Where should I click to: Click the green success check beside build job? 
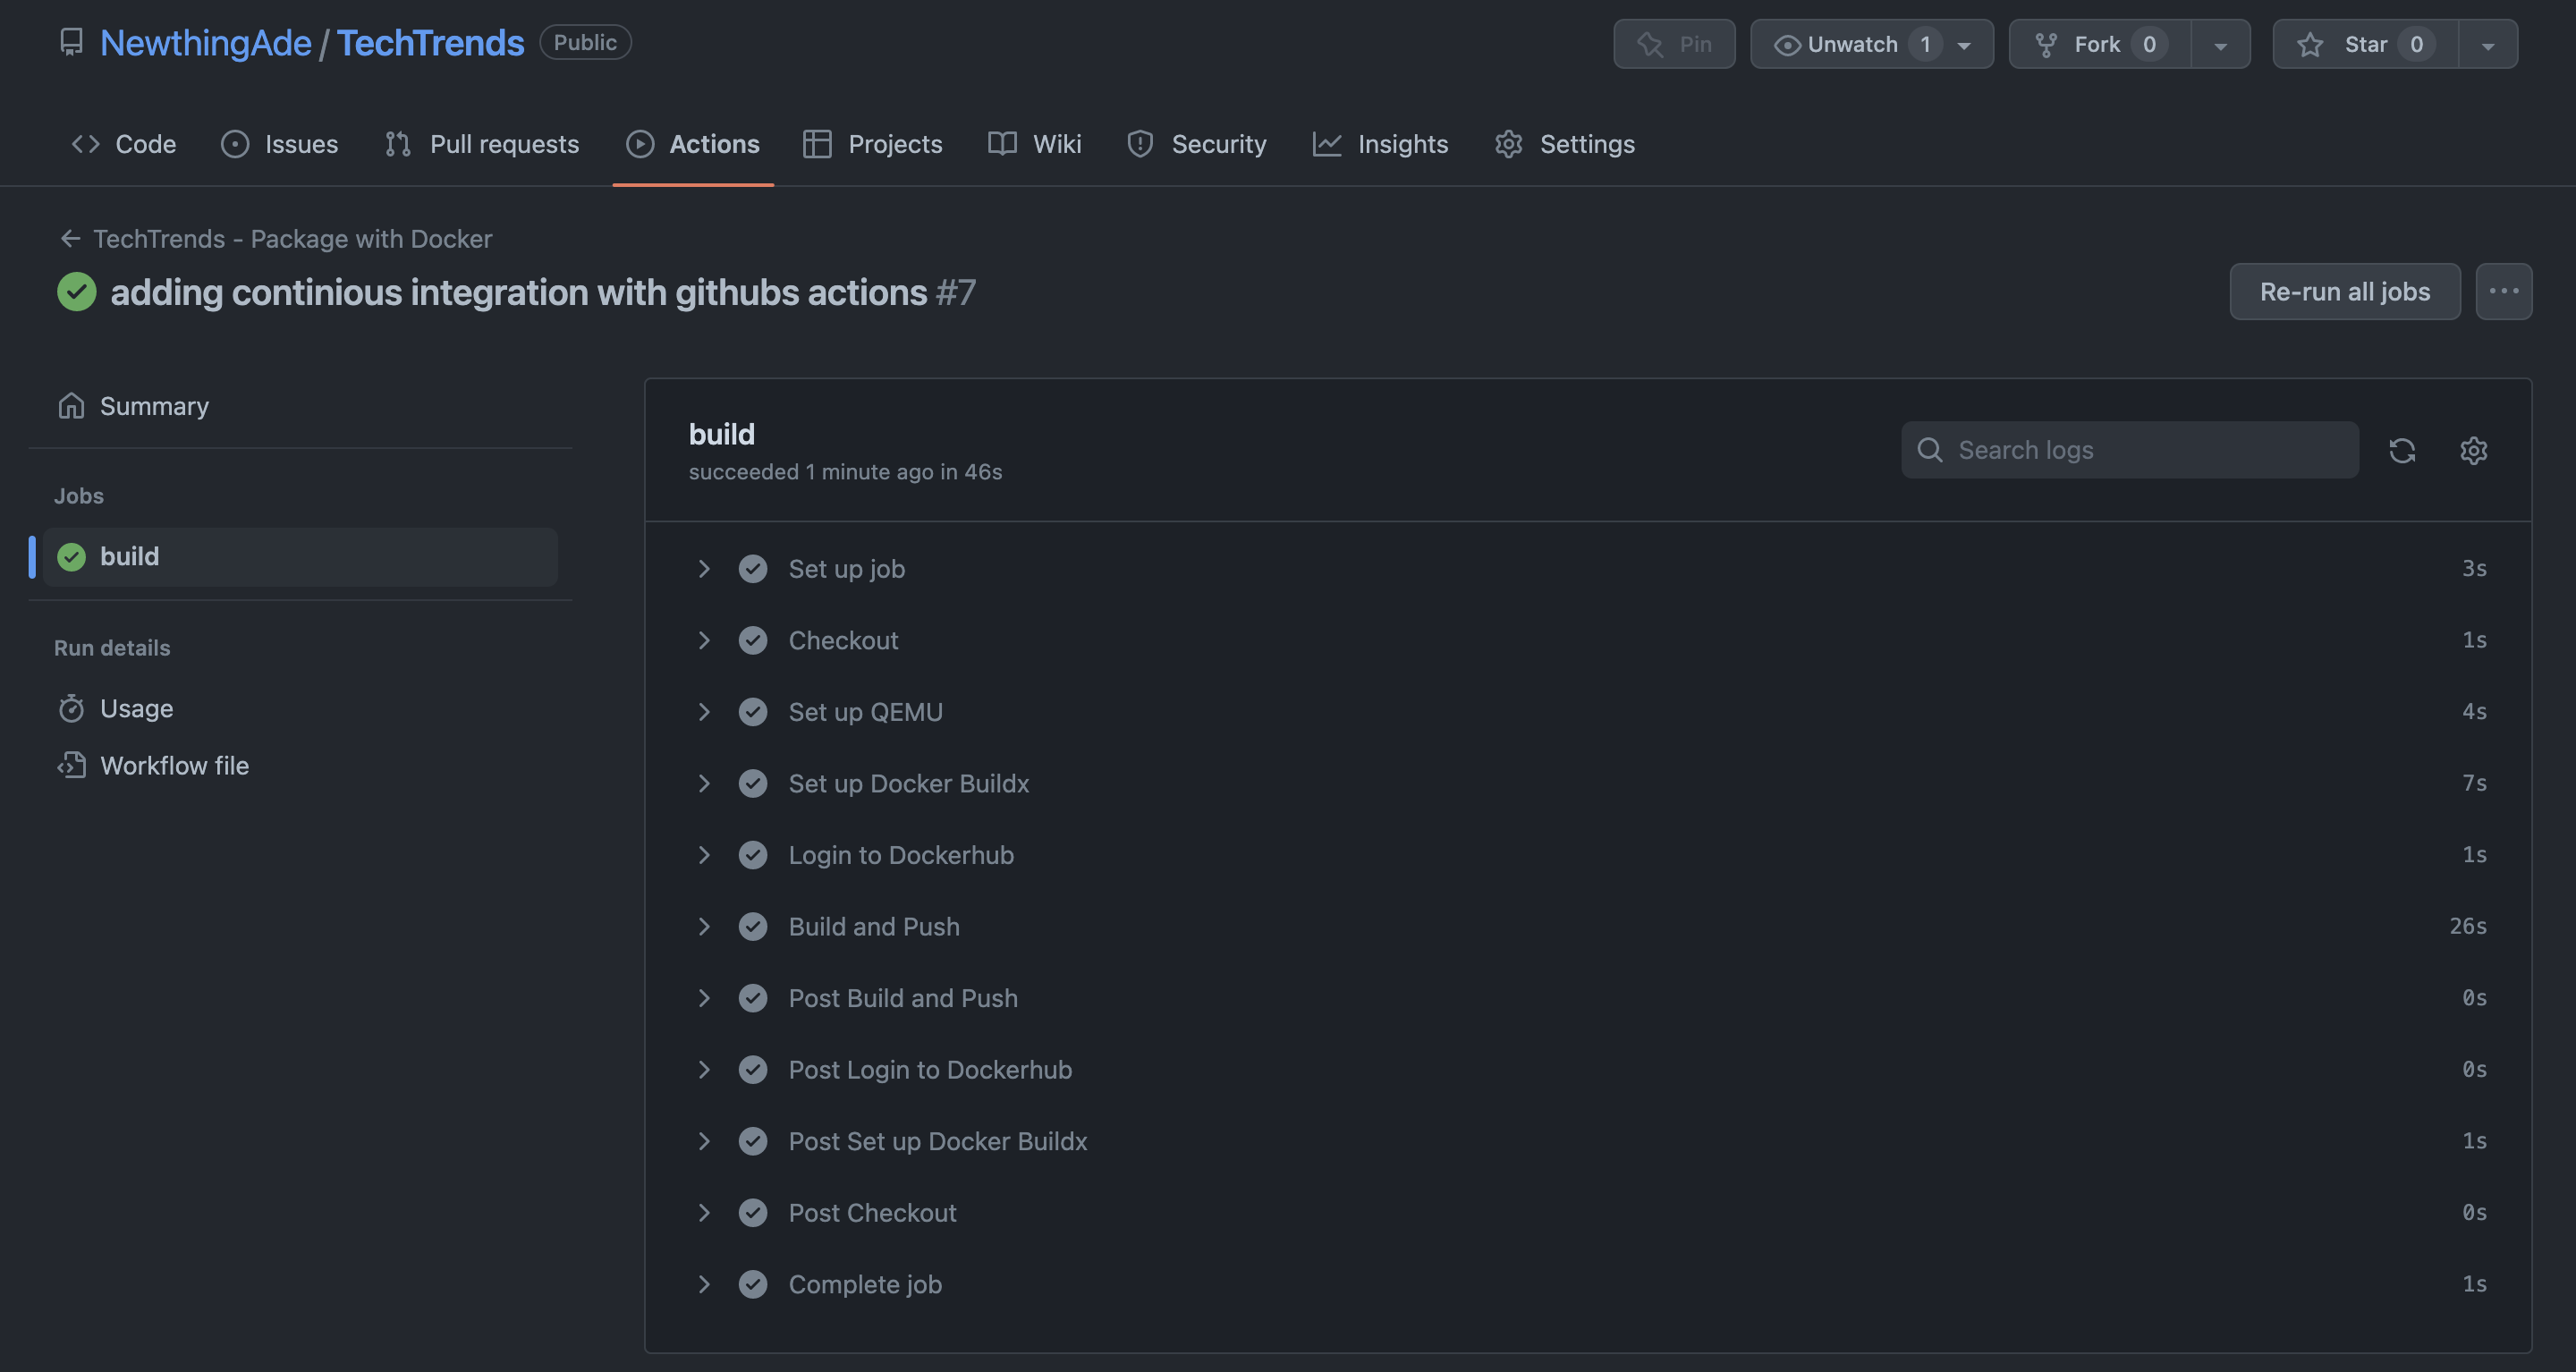[x=71, y=556]
